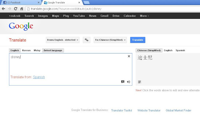Click the browser back arrow
Image resolution: width=200 pixels, height=120 pixels.
tap(3, 9)
